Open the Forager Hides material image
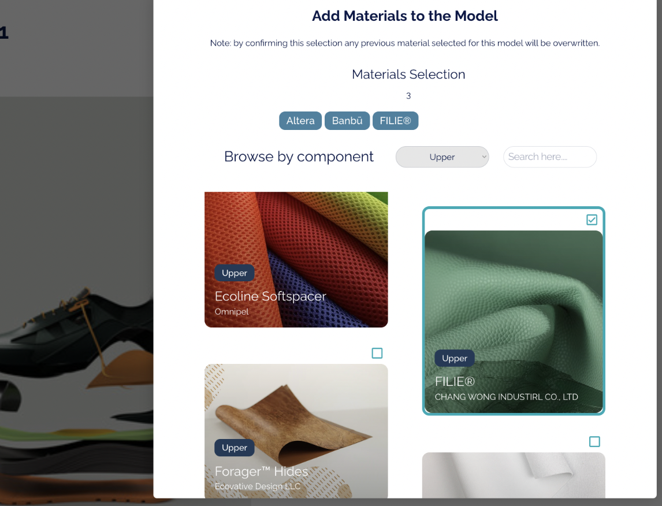662x506 pixels. [296, 431]
